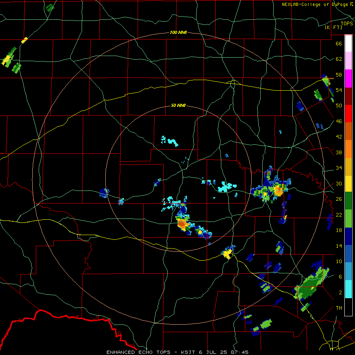This screenshot has width=355, height=355.
Task: Select the light green legend swatch
Action: [x=348, y=219]
